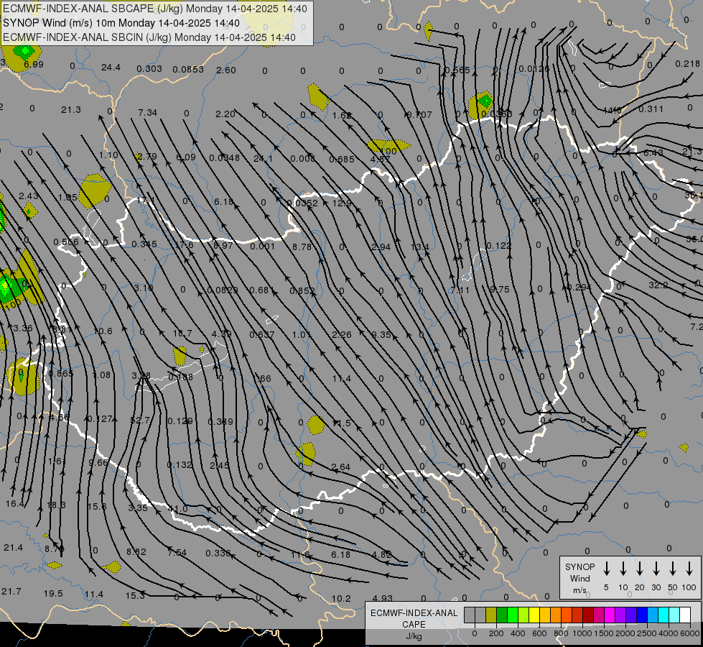Click the map value 19.5
703x647 pixels.
point(53,594)
